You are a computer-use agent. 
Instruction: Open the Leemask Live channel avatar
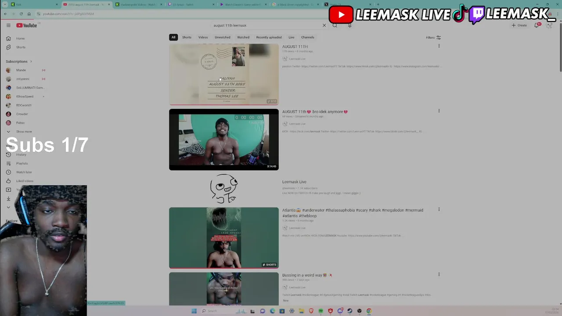[x=224, y=189]
